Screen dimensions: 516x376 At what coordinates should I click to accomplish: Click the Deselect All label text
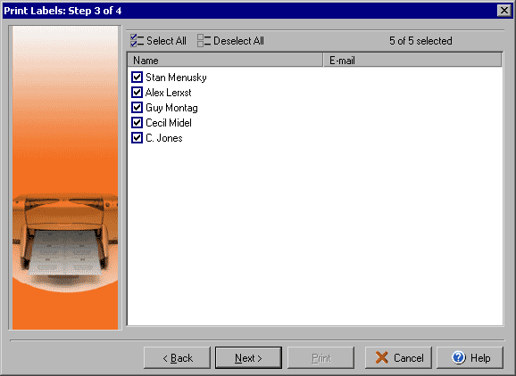tap(238, 41)
